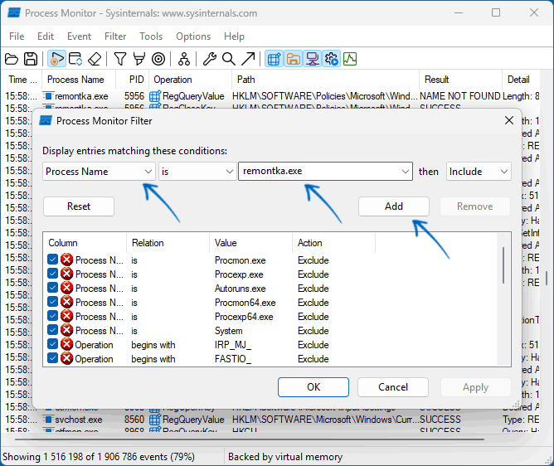
Task: Uncheck the IRP_MJ_ filter checkbox
Action: click(x=52, y=344)
